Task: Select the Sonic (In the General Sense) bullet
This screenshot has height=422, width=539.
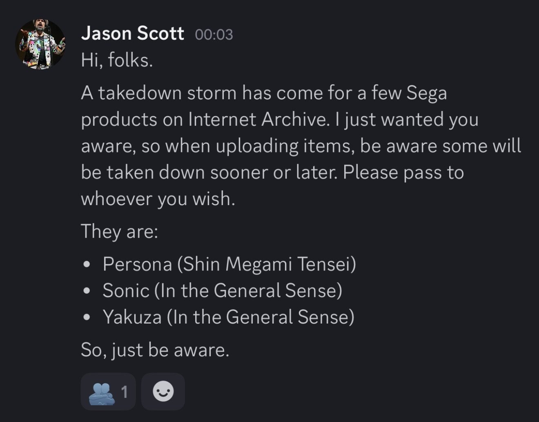Action: [222, 290]
